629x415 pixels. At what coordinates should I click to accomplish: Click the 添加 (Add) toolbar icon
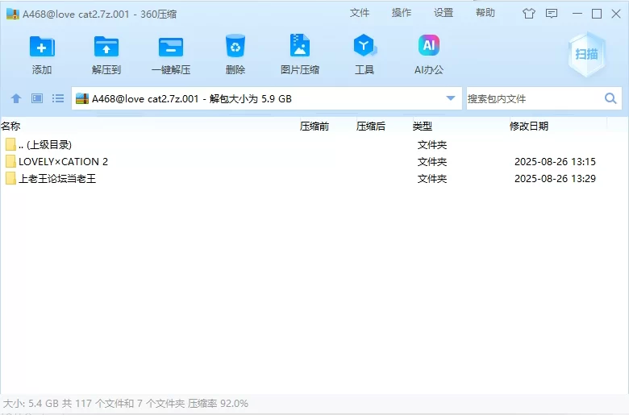[42, 47]
